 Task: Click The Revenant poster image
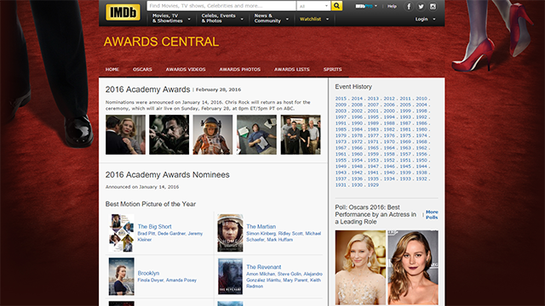[x=230, y=276]
